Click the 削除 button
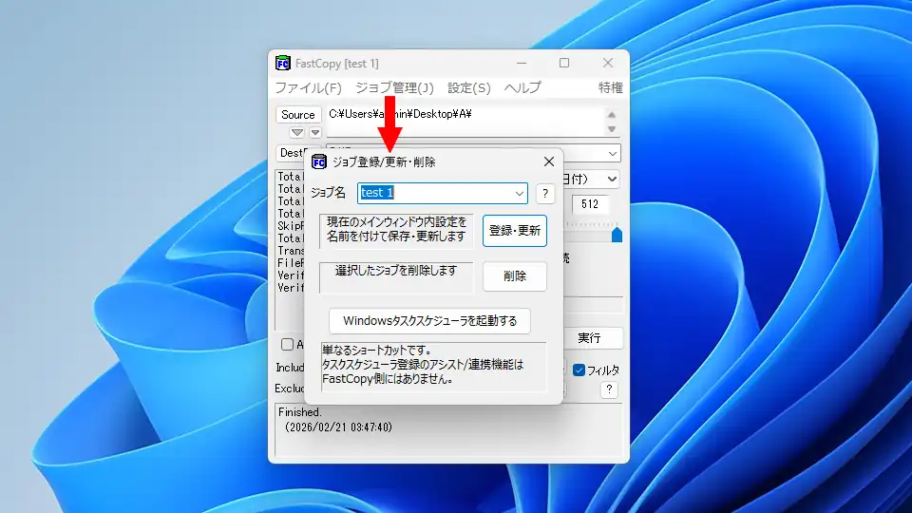Viewport: 912px width, 513px height. coord(515,276)
